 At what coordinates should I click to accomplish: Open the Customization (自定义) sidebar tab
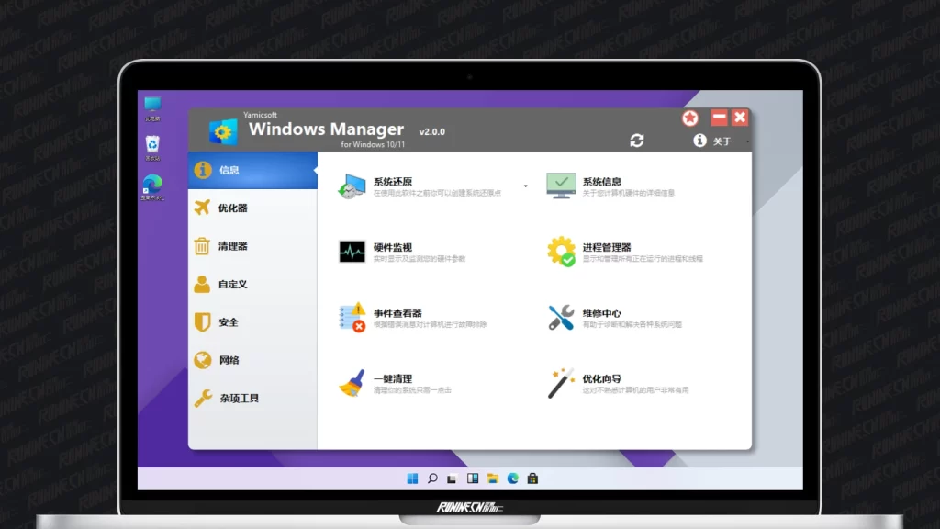[233, 285]
